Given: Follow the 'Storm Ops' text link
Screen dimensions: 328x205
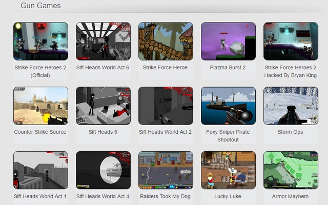Looking at the screenshot, I should (x=291, y=132).
